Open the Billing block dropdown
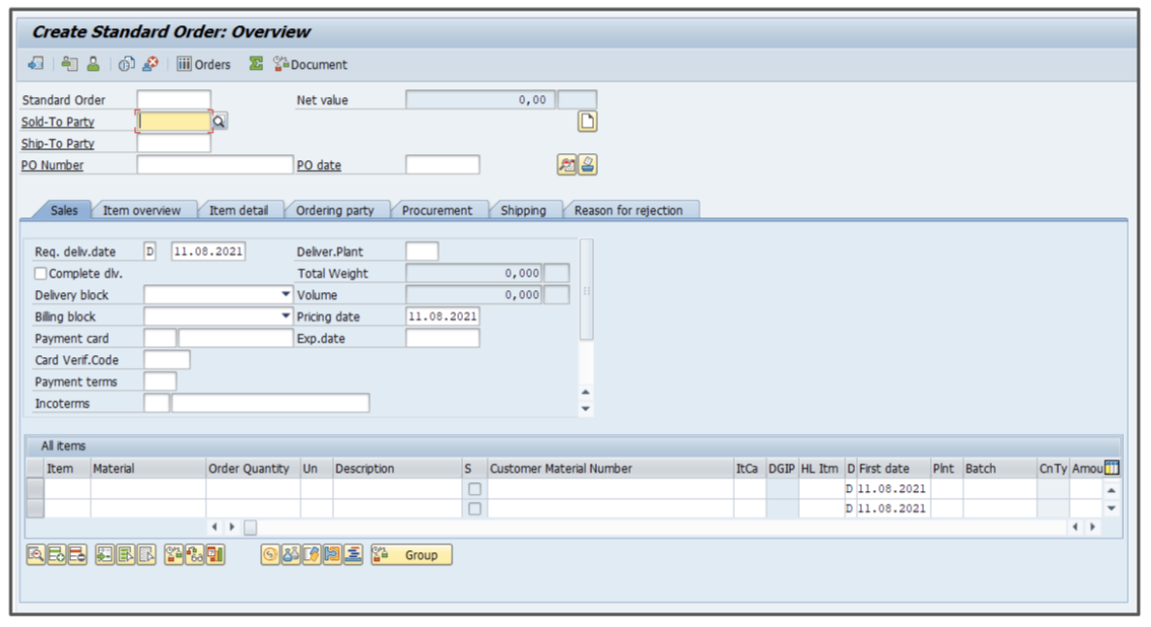 [x=285, y=316]
